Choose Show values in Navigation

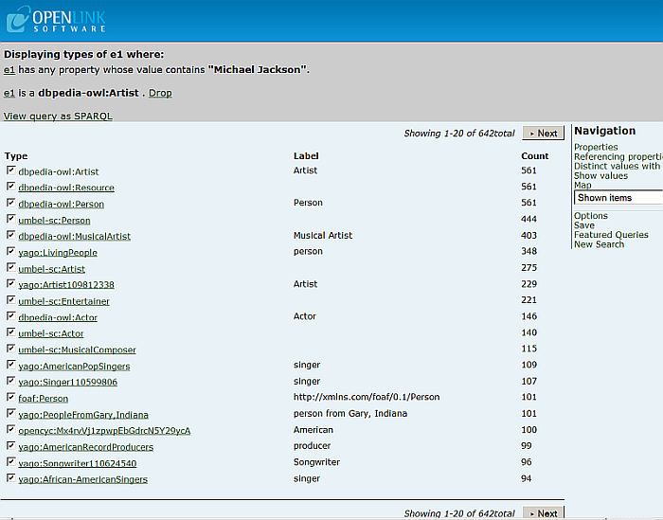[600, 176]
